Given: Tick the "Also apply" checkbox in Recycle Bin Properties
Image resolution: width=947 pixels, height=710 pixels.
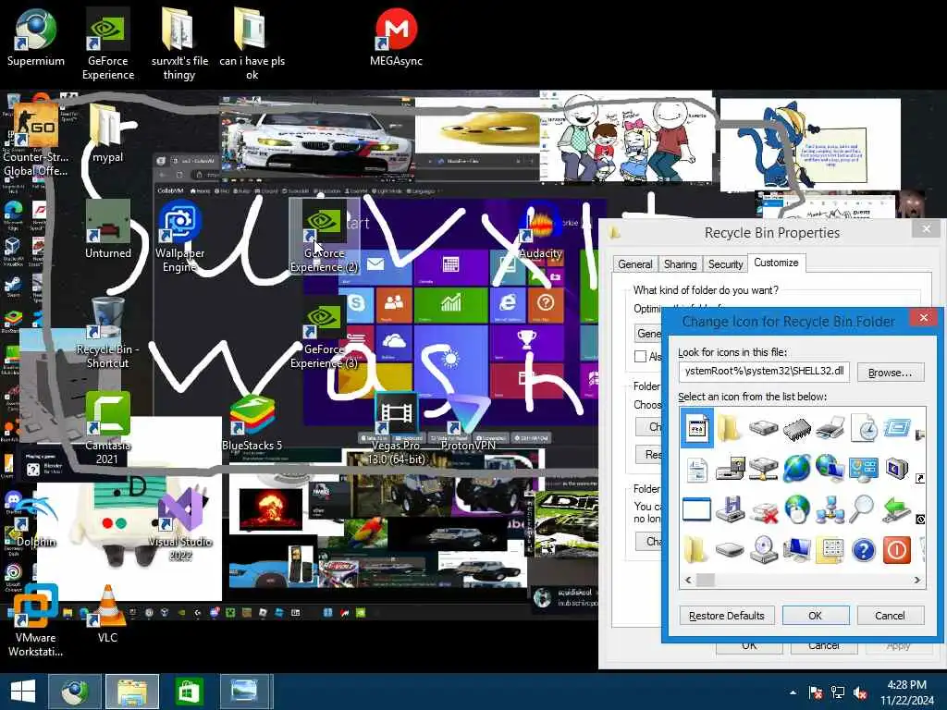Looking at the screenshot, I should 640,357.
